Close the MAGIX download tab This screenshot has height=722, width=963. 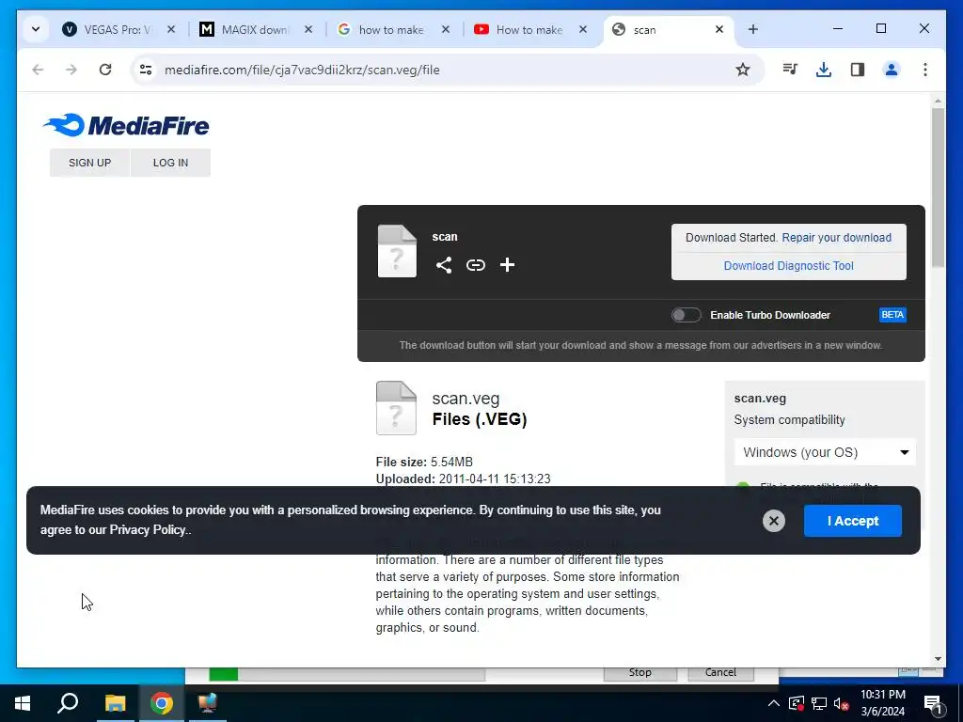pos(308,29)
